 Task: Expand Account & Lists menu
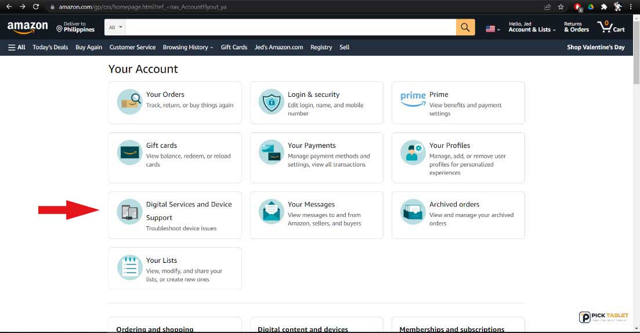(532, 27)
